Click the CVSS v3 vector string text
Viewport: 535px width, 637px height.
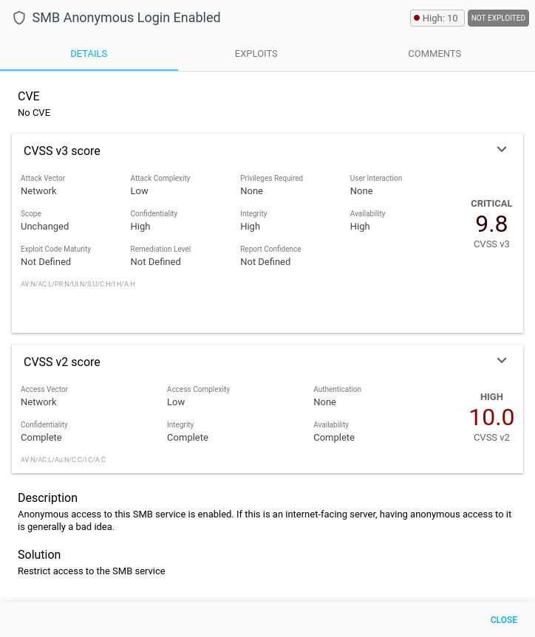pos(78,284)
